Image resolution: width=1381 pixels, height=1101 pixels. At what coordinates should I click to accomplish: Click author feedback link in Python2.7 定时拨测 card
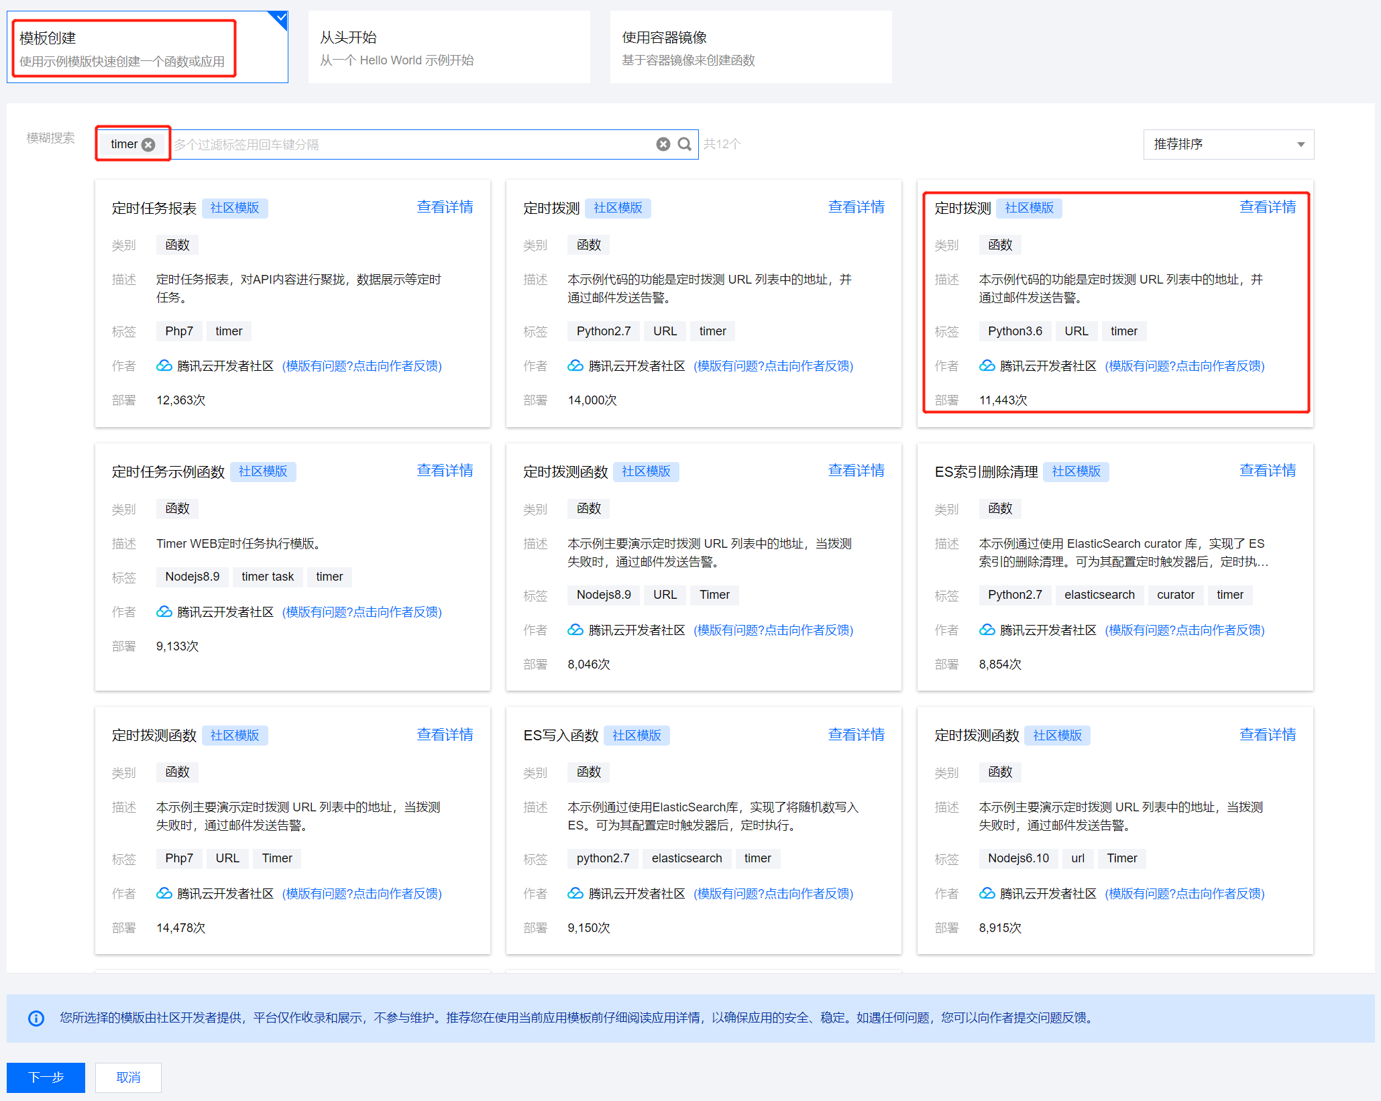click(773, 366)
